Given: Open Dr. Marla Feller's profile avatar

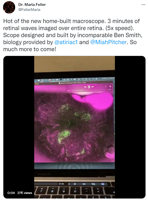Looking at the screenshot, I should point(9,7).
